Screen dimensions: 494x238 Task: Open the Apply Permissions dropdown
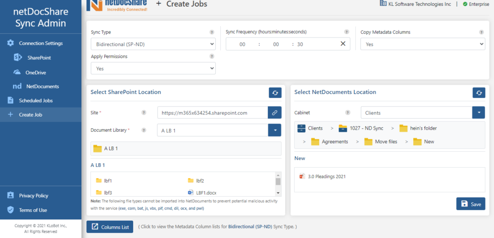pos(153,68)
